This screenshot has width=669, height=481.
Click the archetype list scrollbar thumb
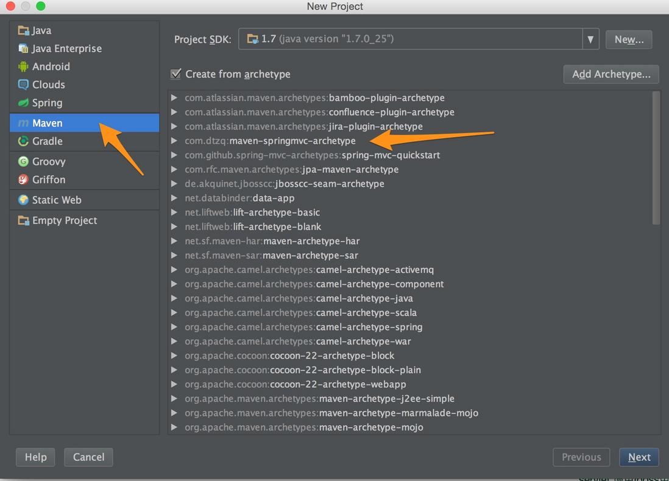[x=656, y=158]
